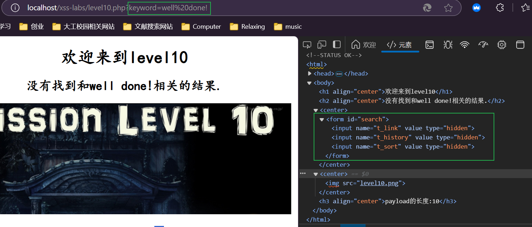This screenshot has width=532, height=227.
Task: Open the Sources bug icon in DevTools
Action: 448,45
